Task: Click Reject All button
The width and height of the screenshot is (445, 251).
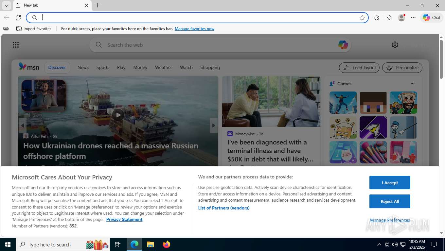Action: (390, 201)
